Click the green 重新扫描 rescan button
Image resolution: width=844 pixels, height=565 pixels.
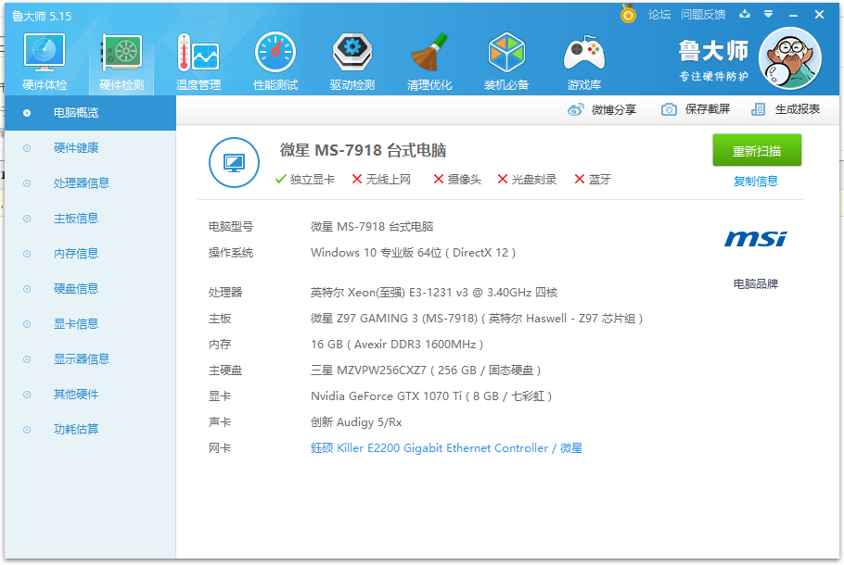(757, 150)
